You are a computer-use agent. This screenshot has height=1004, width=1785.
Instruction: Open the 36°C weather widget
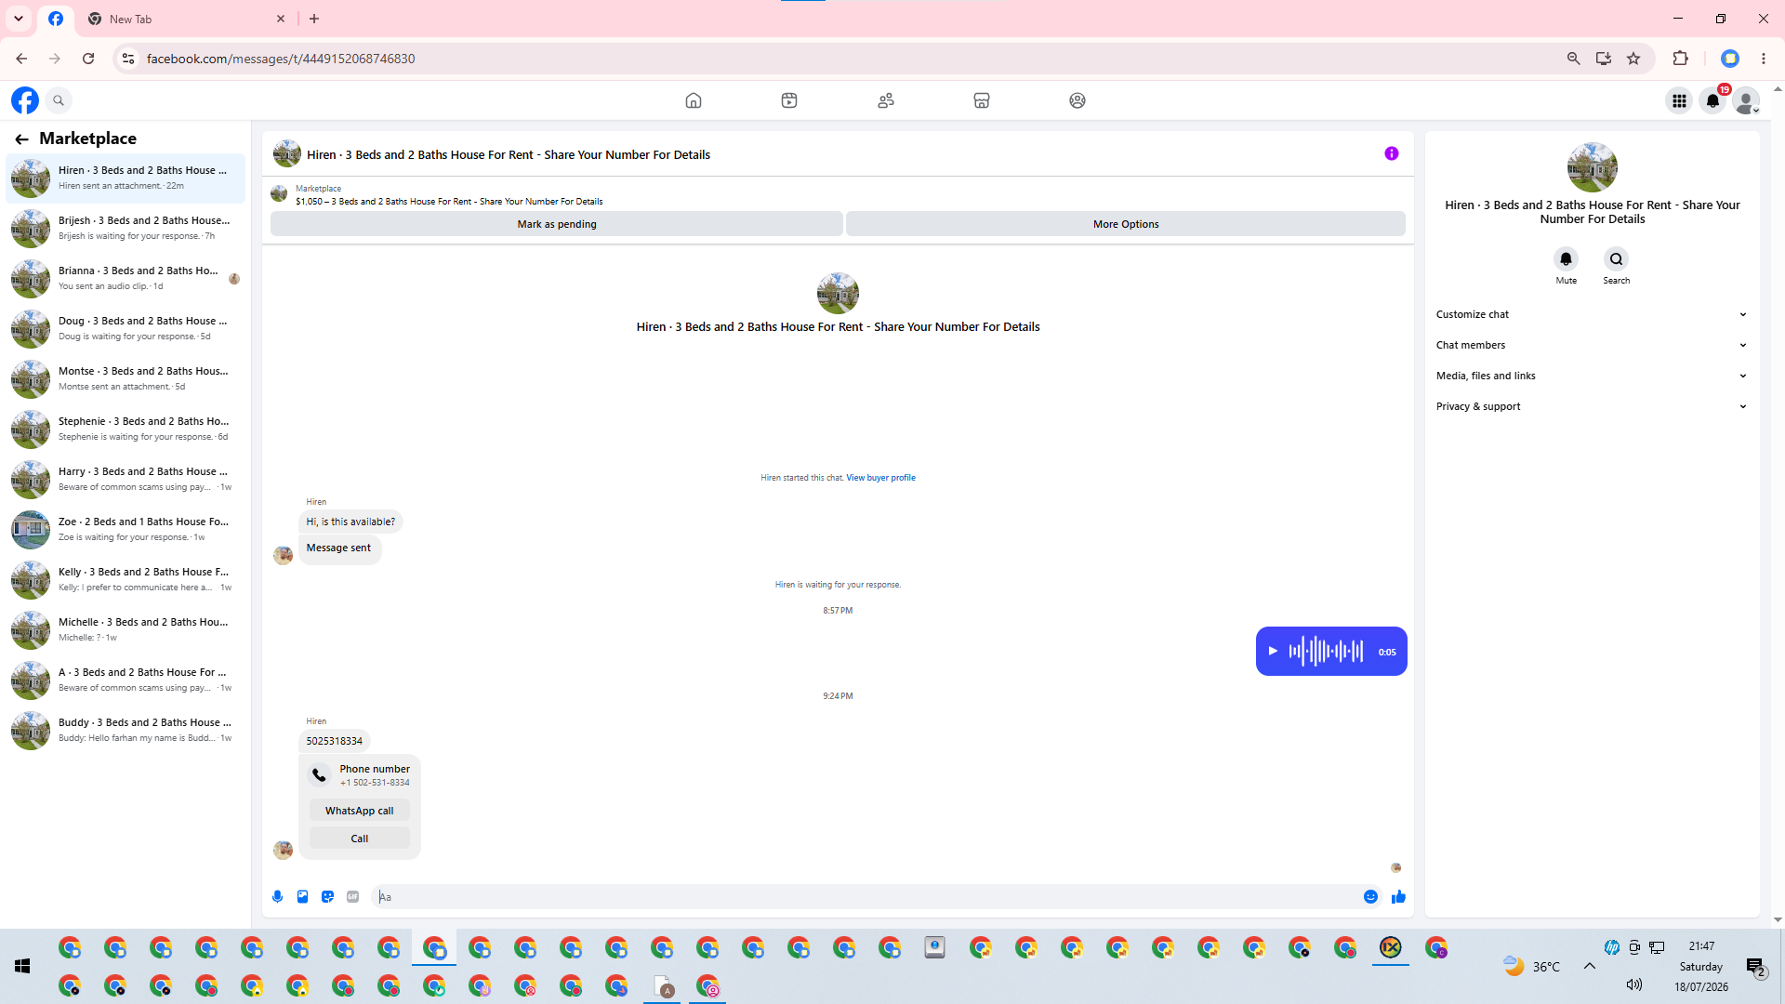pyautogui.click(x=1531, y=967)
